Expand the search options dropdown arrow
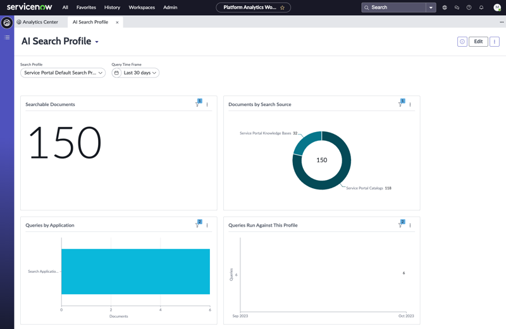 pos(431,8)
